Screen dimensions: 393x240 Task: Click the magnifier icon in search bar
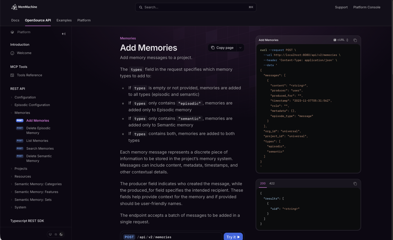pyautogui.click(x=141, y=7)
